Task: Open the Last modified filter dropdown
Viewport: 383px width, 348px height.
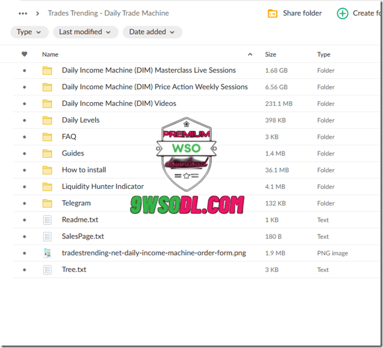Action: pos(86,32)
